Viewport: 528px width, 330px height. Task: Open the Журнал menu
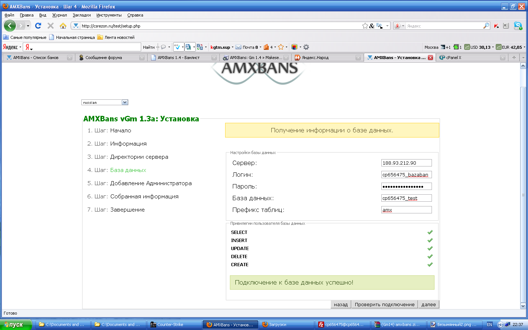[x=59, y=15]
